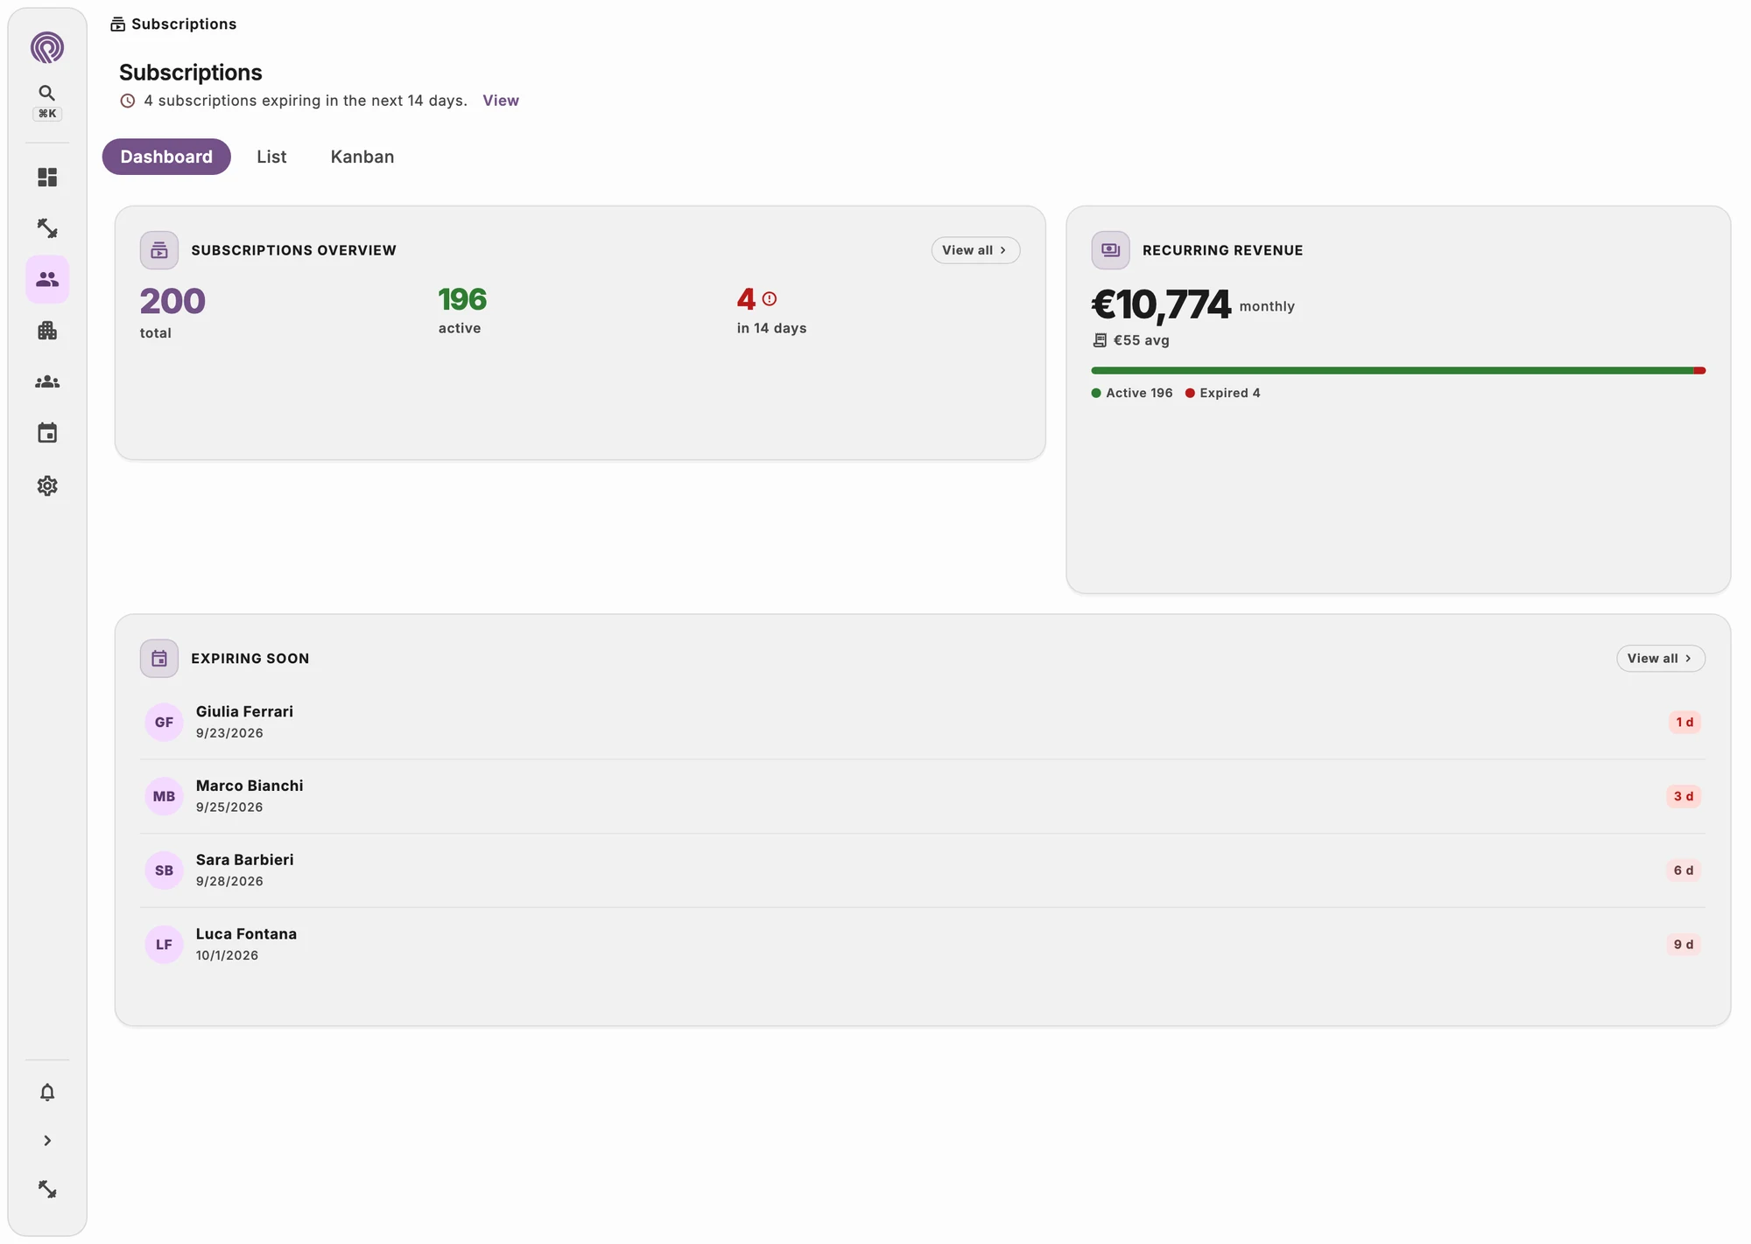Click the ⌘K shortcut badge
This screenshot has height=1244, width=1751.
[x=47, y=114]
